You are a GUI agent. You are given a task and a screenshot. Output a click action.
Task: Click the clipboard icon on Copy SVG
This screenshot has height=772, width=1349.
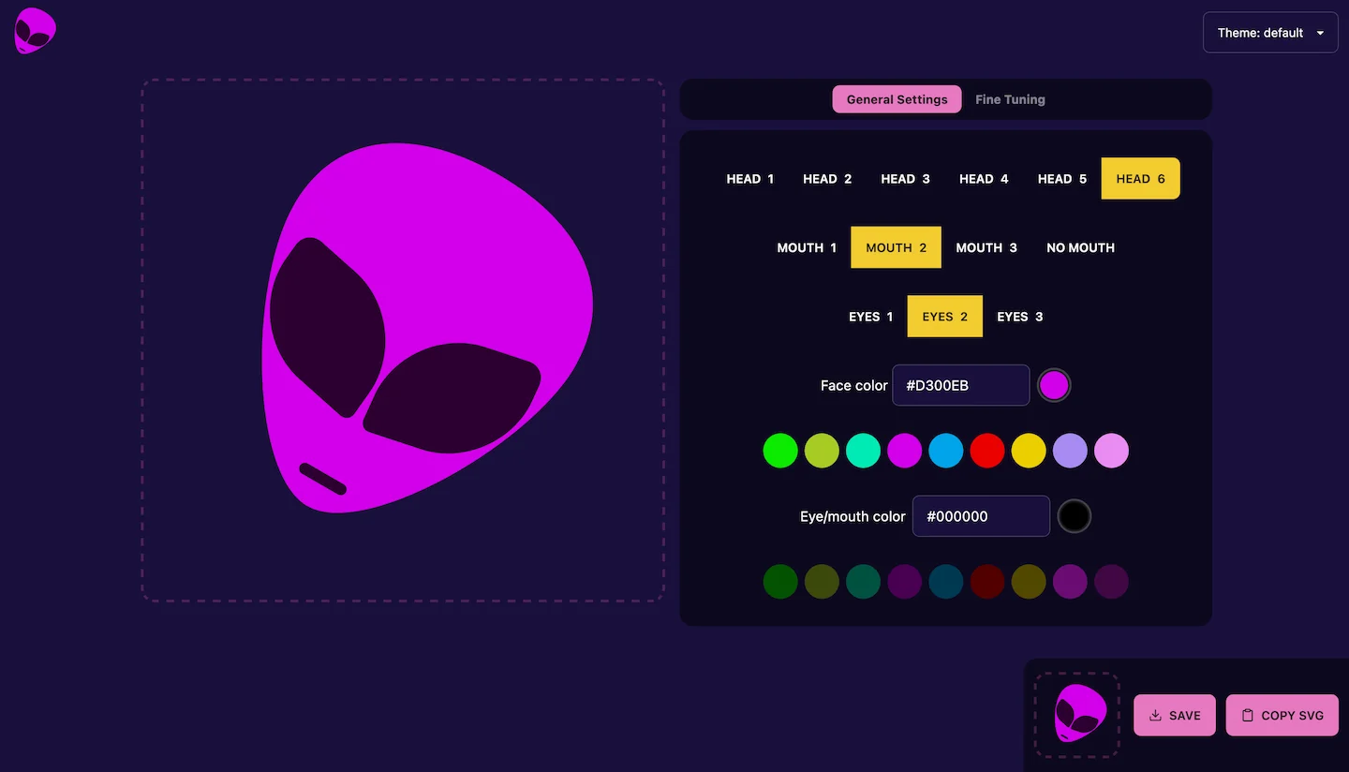(1247, 716)
